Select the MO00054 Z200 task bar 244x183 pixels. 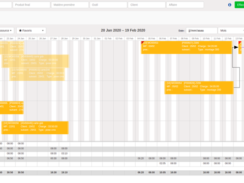[x=199, y=87]
